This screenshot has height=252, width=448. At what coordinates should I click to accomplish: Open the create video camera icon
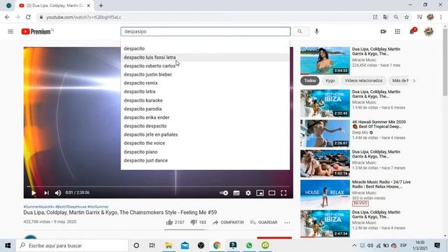tap(384, 31)
